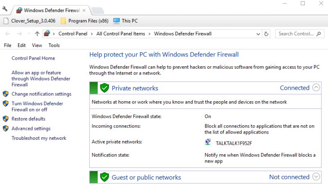Click shield icon beside Turn Firewall on or off
Viewport: 328px width, 185px height.
coord(6,104)
